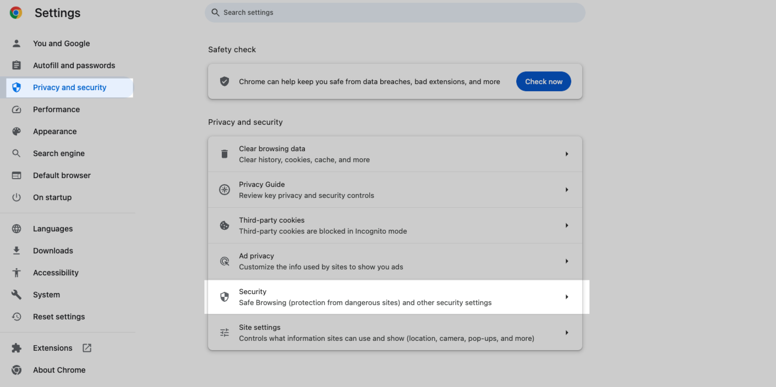Click the cookie icon for Third-party cookies
The image size is (776, 387).
tap(225, 225)
